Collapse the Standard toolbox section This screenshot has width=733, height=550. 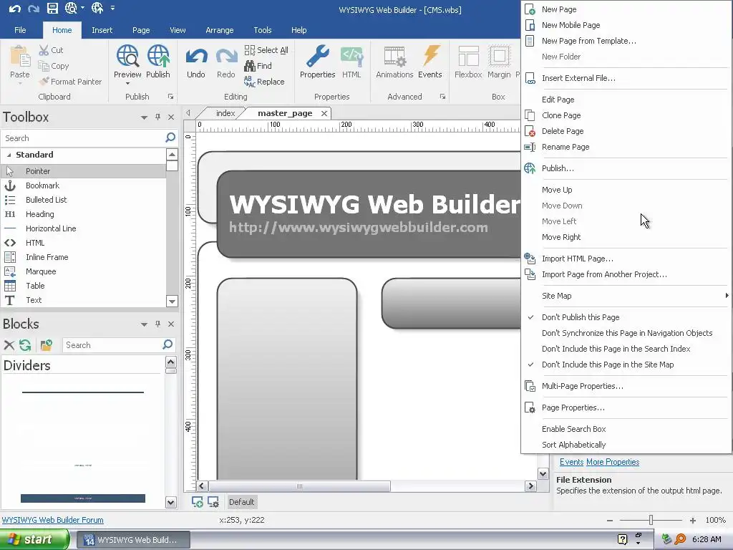[x=9, y=155]
